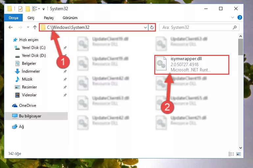This screenshot has height=168, width=253.
Task: Open the Dosya tab
Action: tap(13, 18)
